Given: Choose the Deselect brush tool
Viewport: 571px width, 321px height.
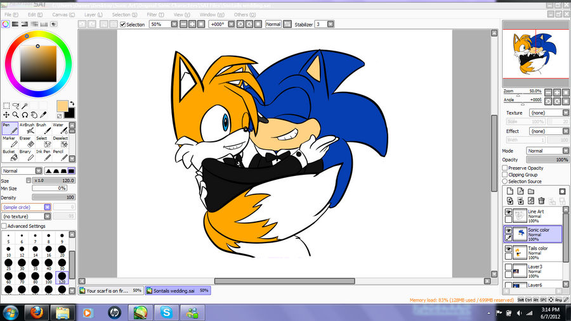Looking at the screenshot, I should click(60, 142).
